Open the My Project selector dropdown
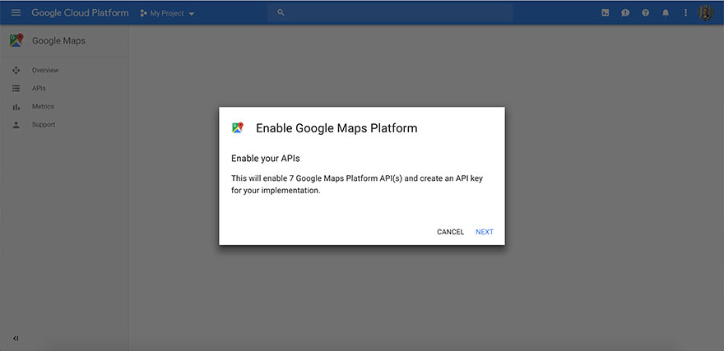Image resolution: width=724 pixels, height=351 pixels. 167,13
